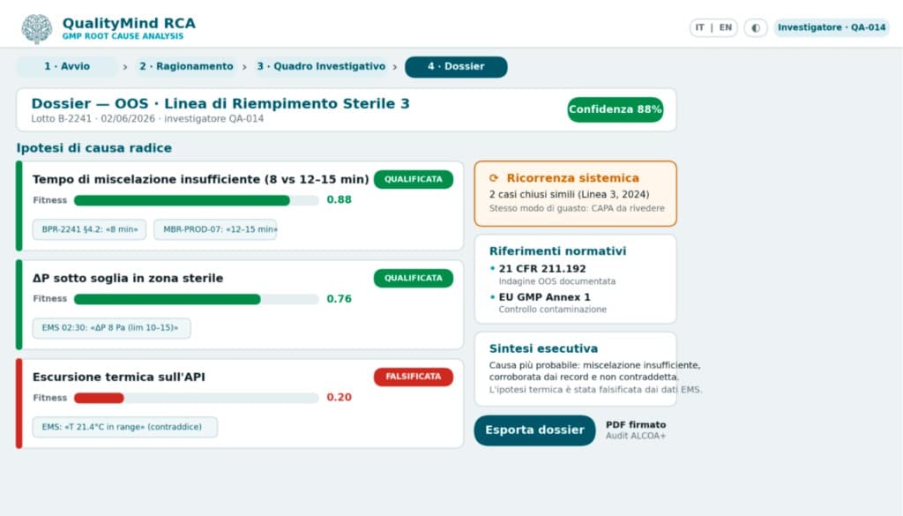Click Riferimenti normativi heading
903x516 pixels.
tap(557, 251)
